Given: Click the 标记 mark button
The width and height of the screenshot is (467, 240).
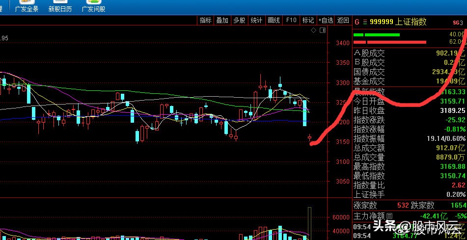Looking at the screenshot, I should pyautogui.click(x=308, y=20).
